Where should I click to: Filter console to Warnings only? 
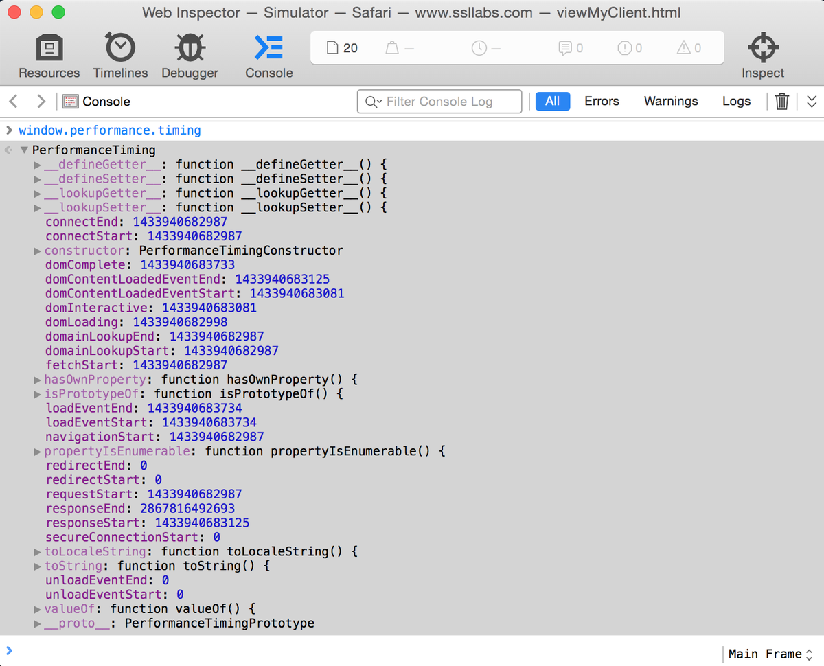[x=671, y=101]
